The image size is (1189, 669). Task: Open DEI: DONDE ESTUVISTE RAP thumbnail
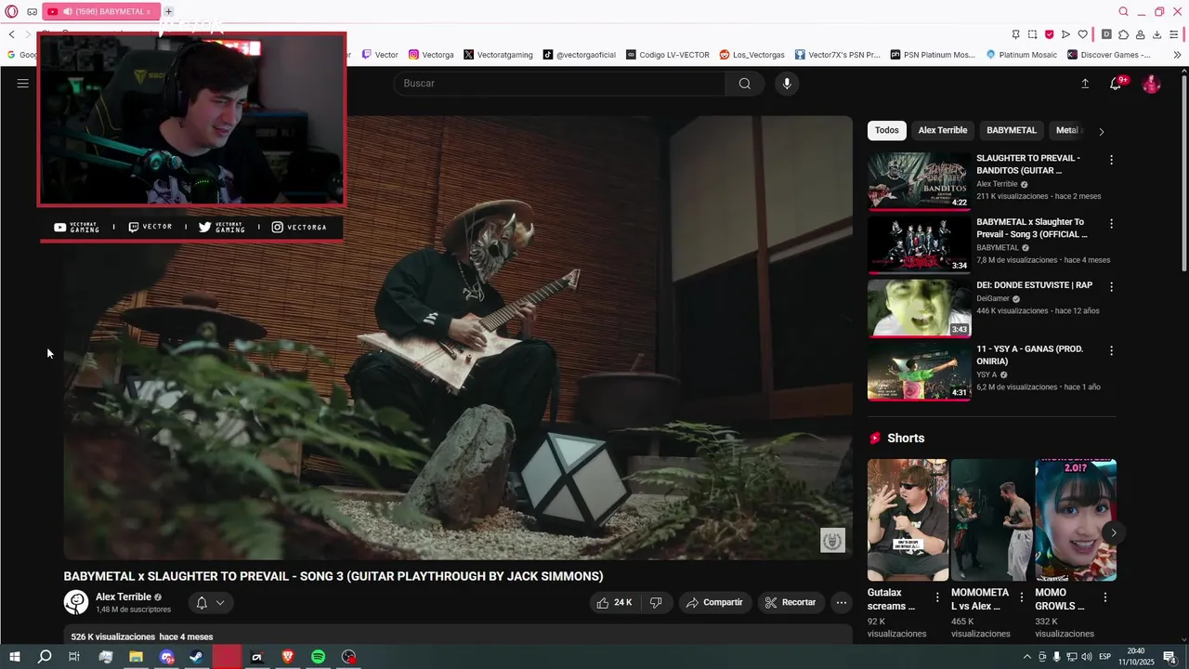(x=919, y=308)
